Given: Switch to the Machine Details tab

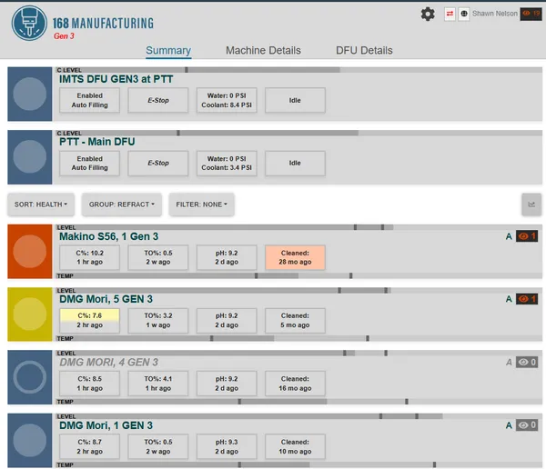Looking at the screenshot, I should click(263, 51).
